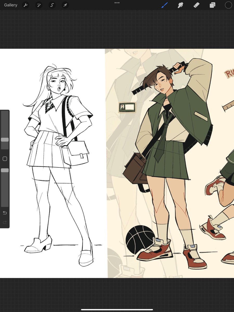Open the Actions wrench menu

[x=25, y=5]
